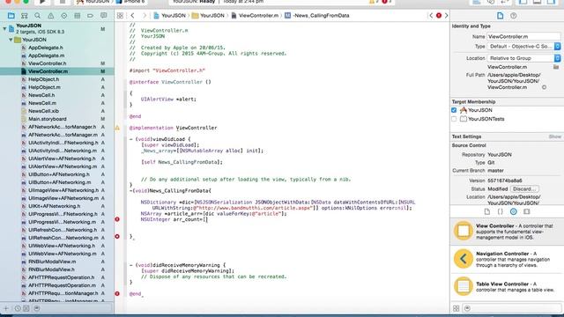
Task: Select Navigation Controller object in library
Action: click(507, 259)
